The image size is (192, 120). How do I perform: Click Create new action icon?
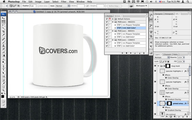(x=140, y=53)
